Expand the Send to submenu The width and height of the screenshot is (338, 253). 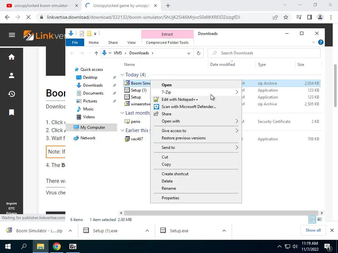pos(196,148)
